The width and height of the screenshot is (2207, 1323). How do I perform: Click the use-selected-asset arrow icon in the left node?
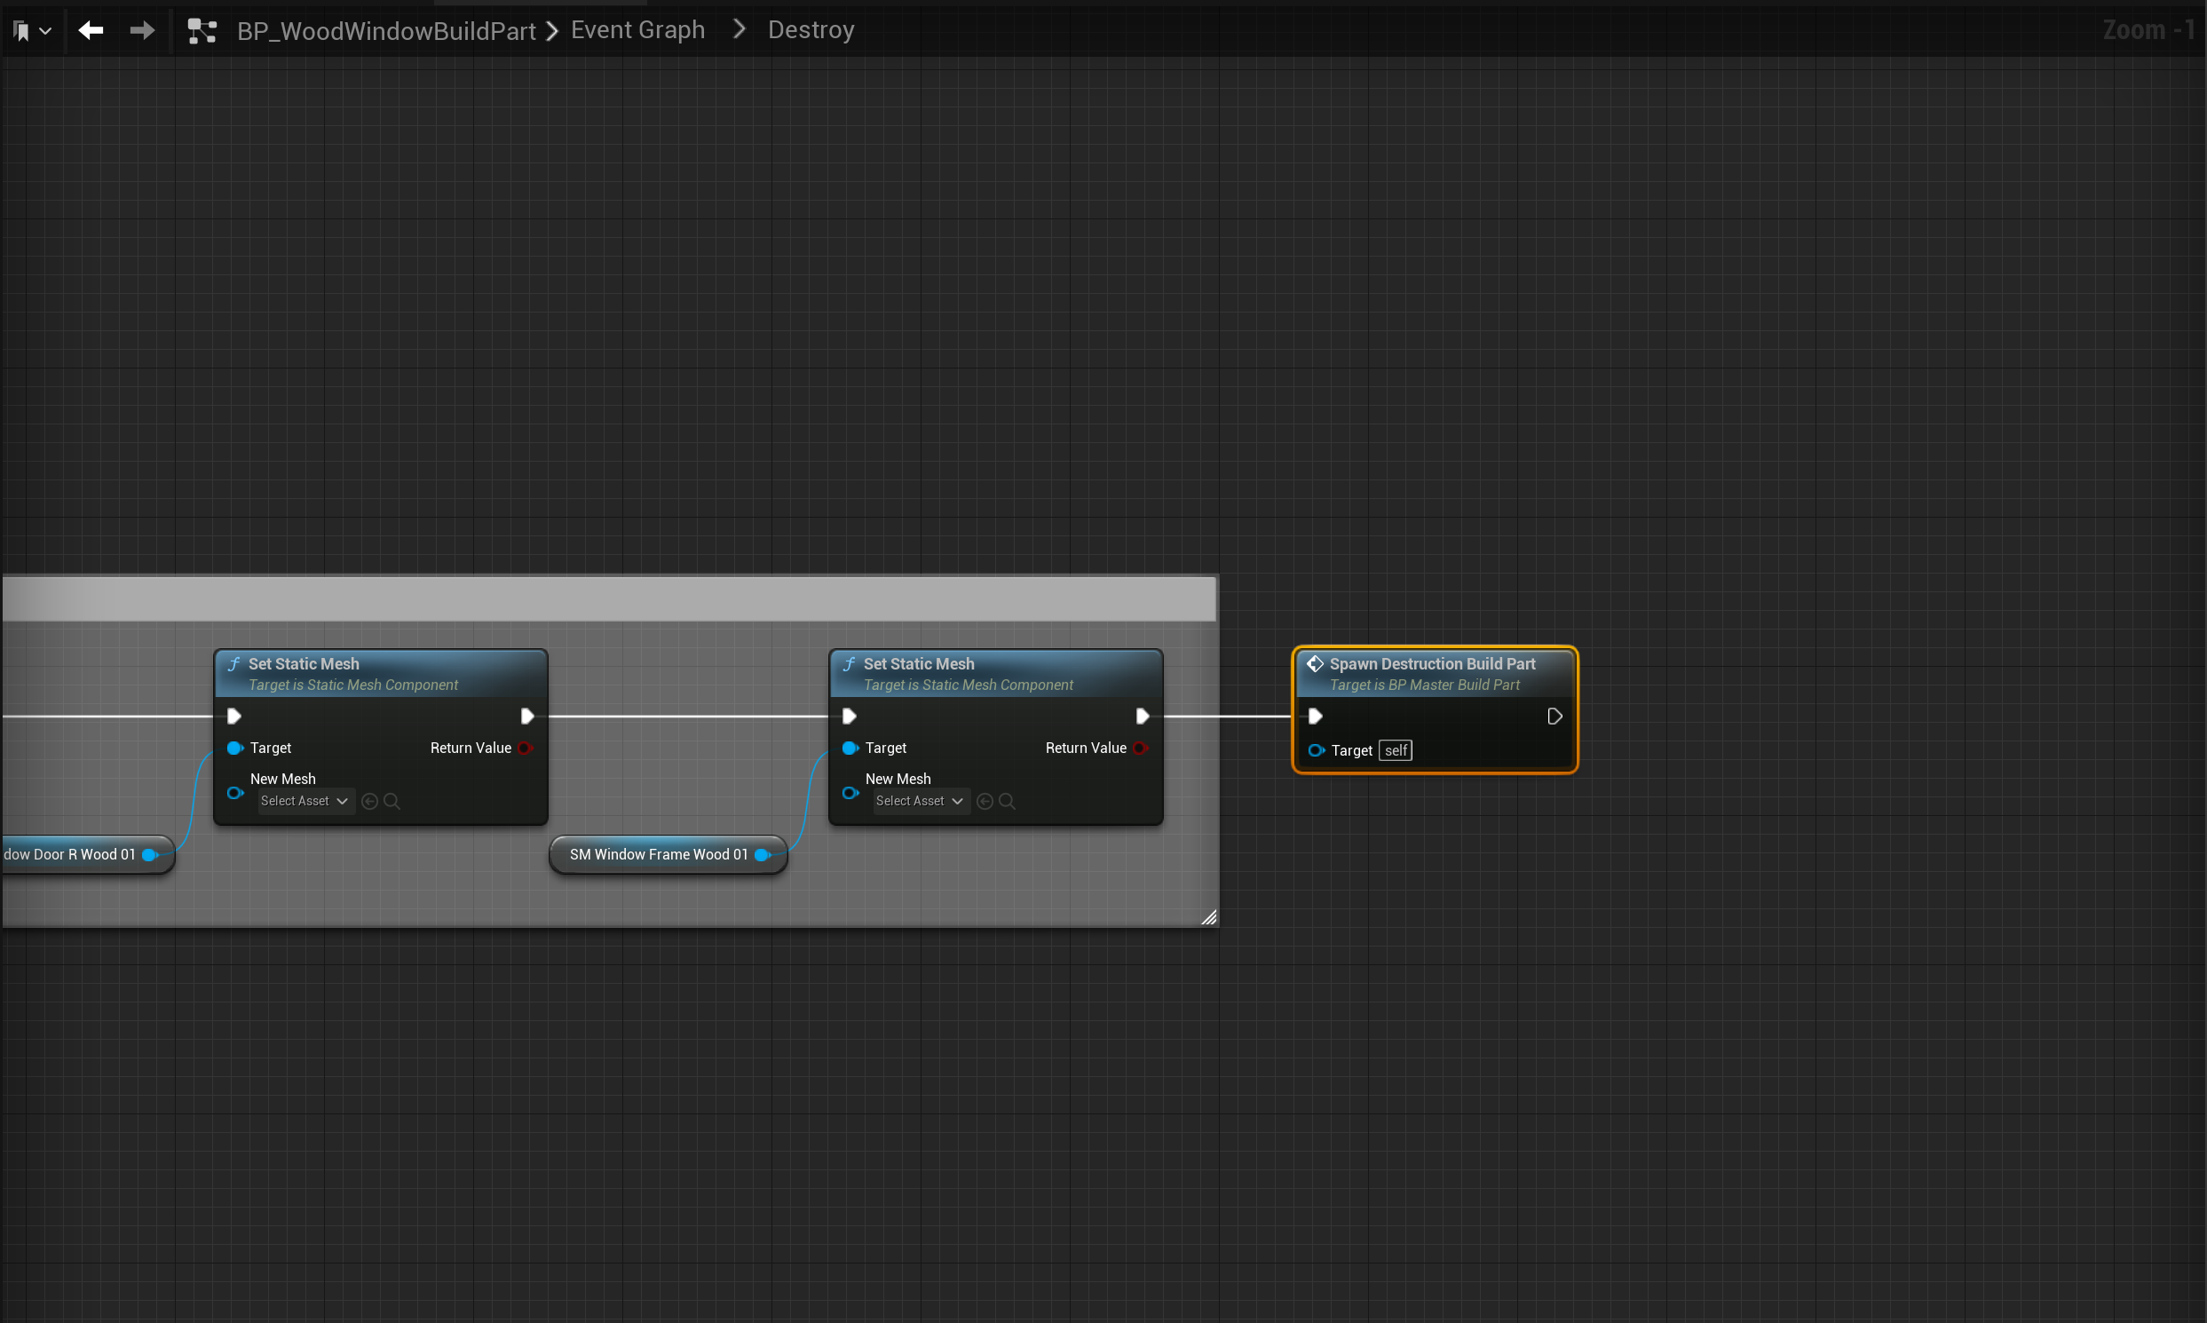[x=369, y=802]
